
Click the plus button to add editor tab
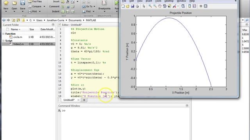(x=84, y=100)
